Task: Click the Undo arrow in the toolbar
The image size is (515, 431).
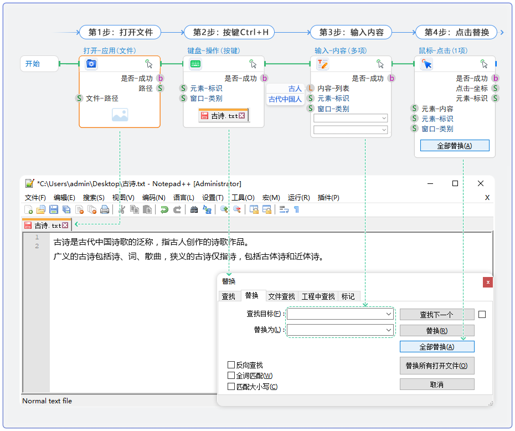Action: click(x=164, y=209)
